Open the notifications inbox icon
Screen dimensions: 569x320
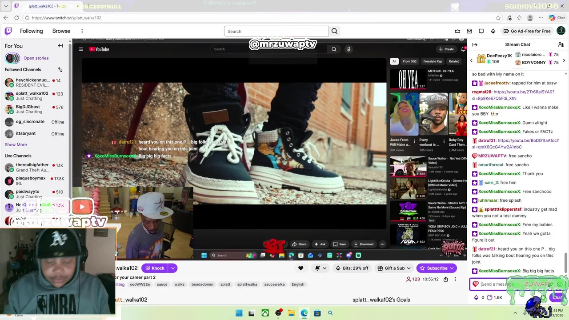coord(469,31)
